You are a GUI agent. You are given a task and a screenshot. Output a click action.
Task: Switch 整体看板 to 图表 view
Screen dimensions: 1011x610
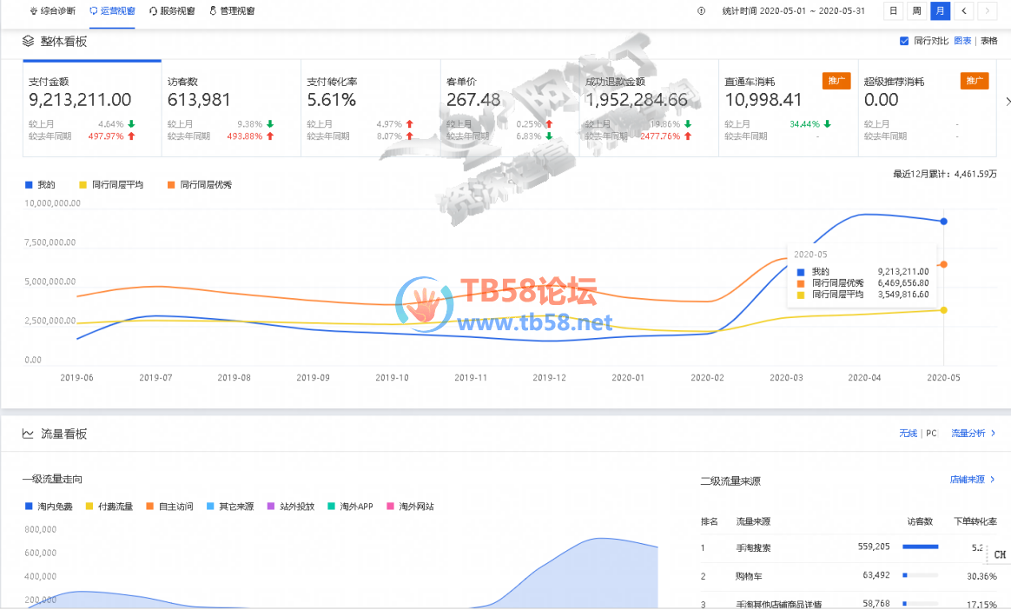tap(962, 41)
